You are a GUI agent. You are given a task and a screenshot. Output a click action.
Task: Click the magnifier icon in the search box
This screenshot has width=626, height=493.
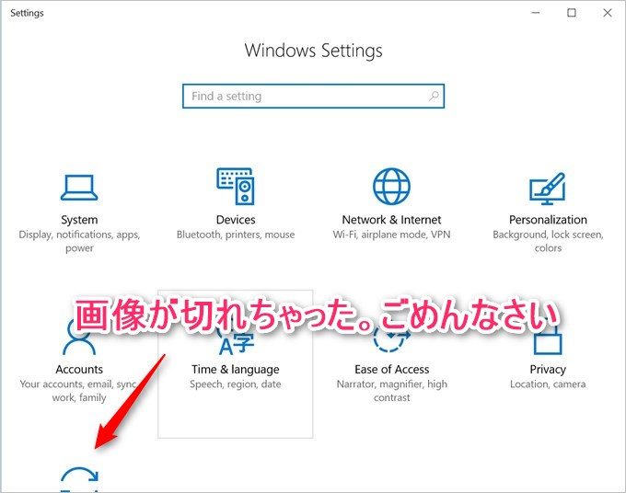click(434, 96)
